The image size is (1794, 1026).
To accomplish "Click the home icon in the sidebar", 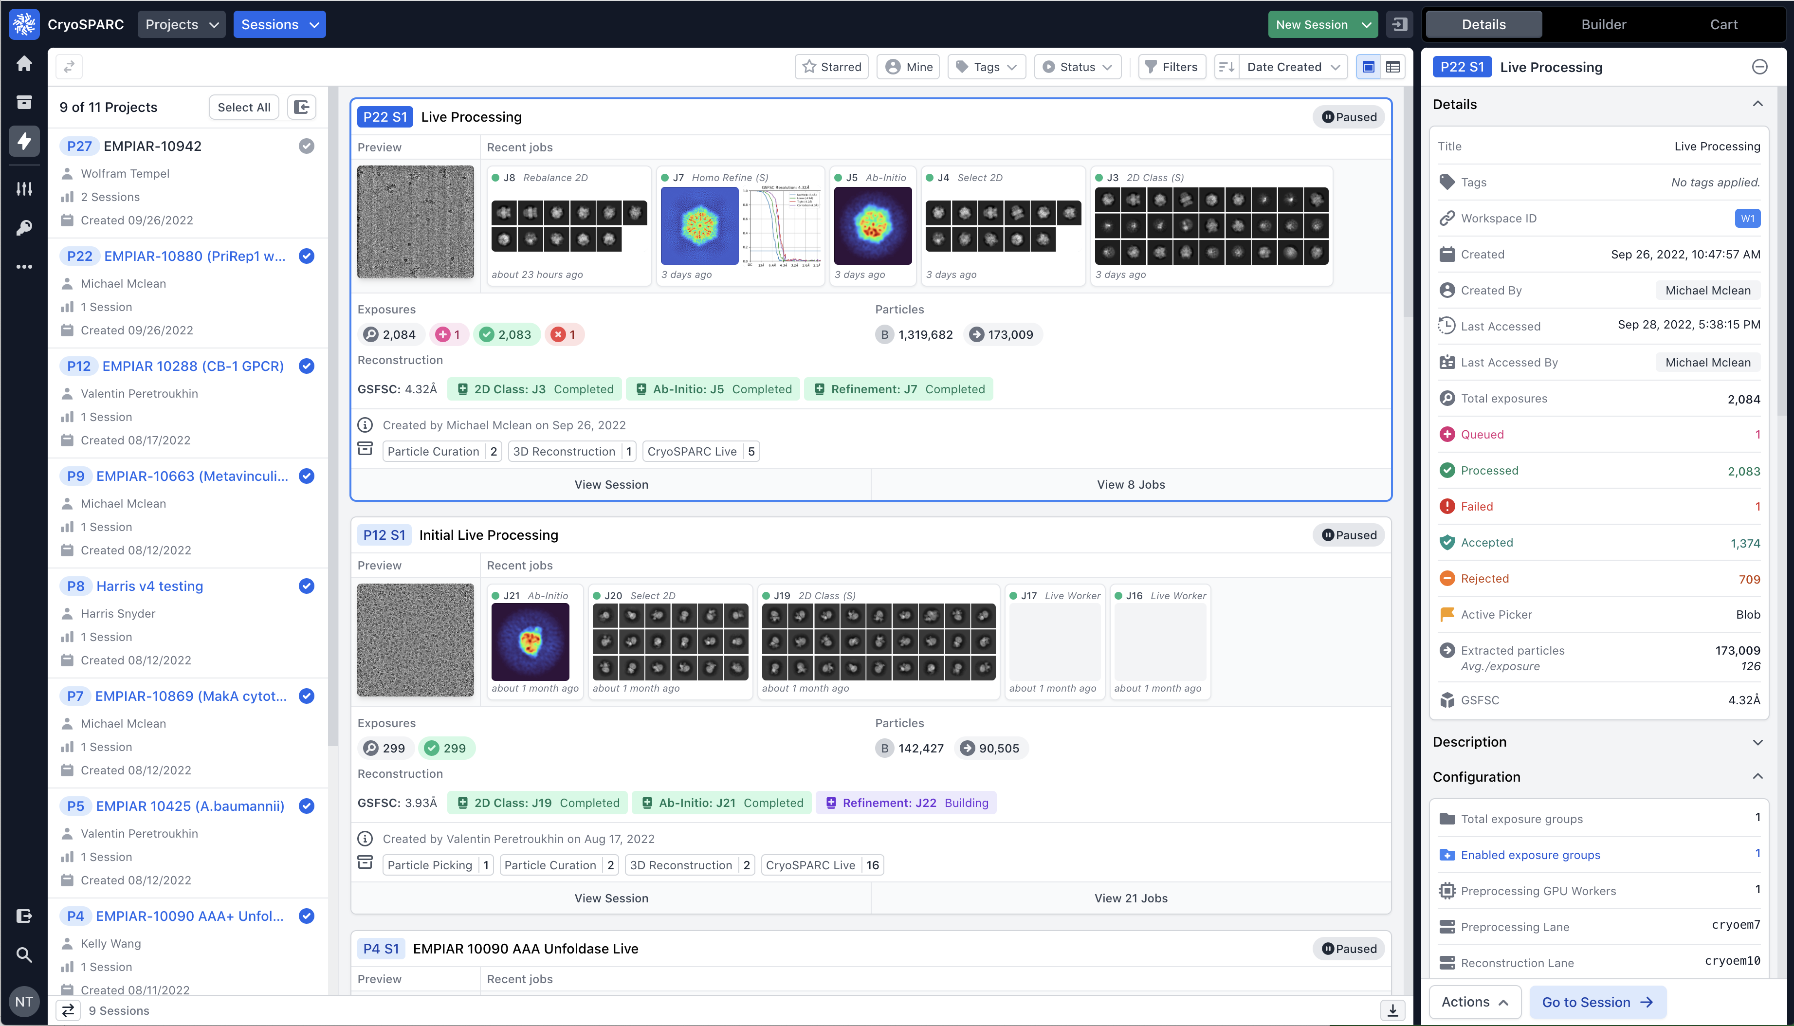I will (24, 63).
